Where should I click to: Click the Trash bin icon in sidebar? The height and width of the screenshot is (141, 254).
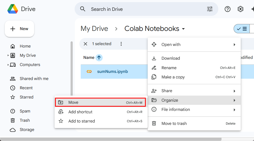13,120
